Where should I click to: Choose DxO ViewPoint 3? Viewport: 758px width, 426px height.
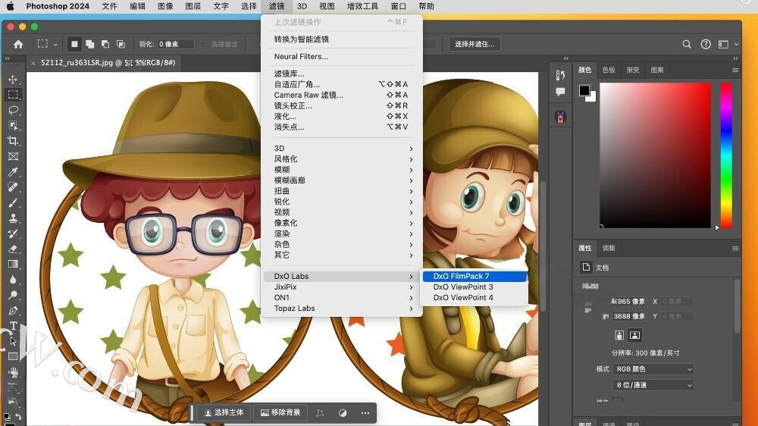tap(475, 287)
